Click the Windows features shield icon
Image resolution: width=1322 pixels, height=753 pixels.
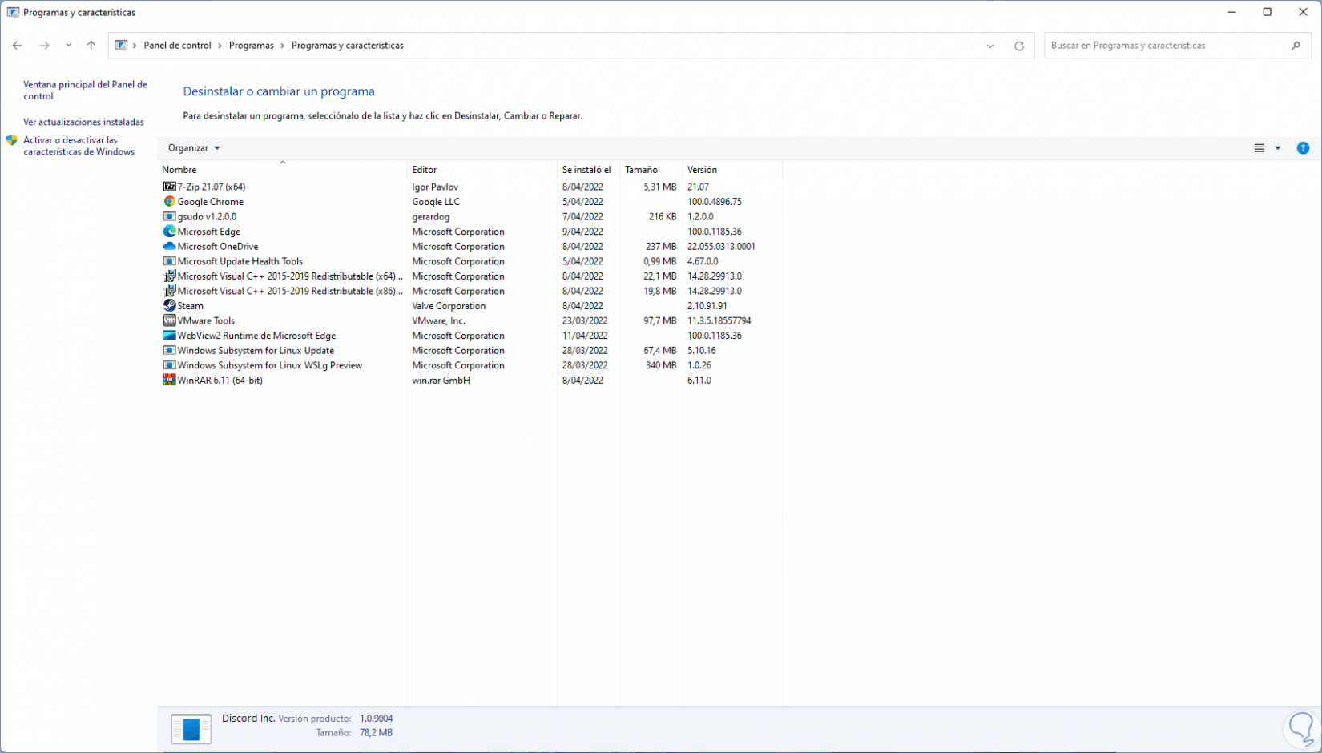tap(12, 140)
